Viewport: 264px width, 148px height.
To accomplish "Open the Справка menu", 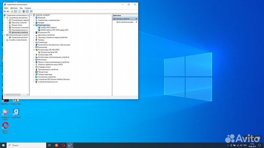I will (28, 8).
